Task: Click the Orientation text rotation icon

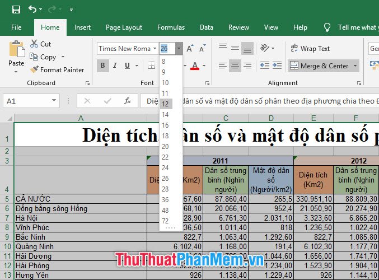Action: 265,48
